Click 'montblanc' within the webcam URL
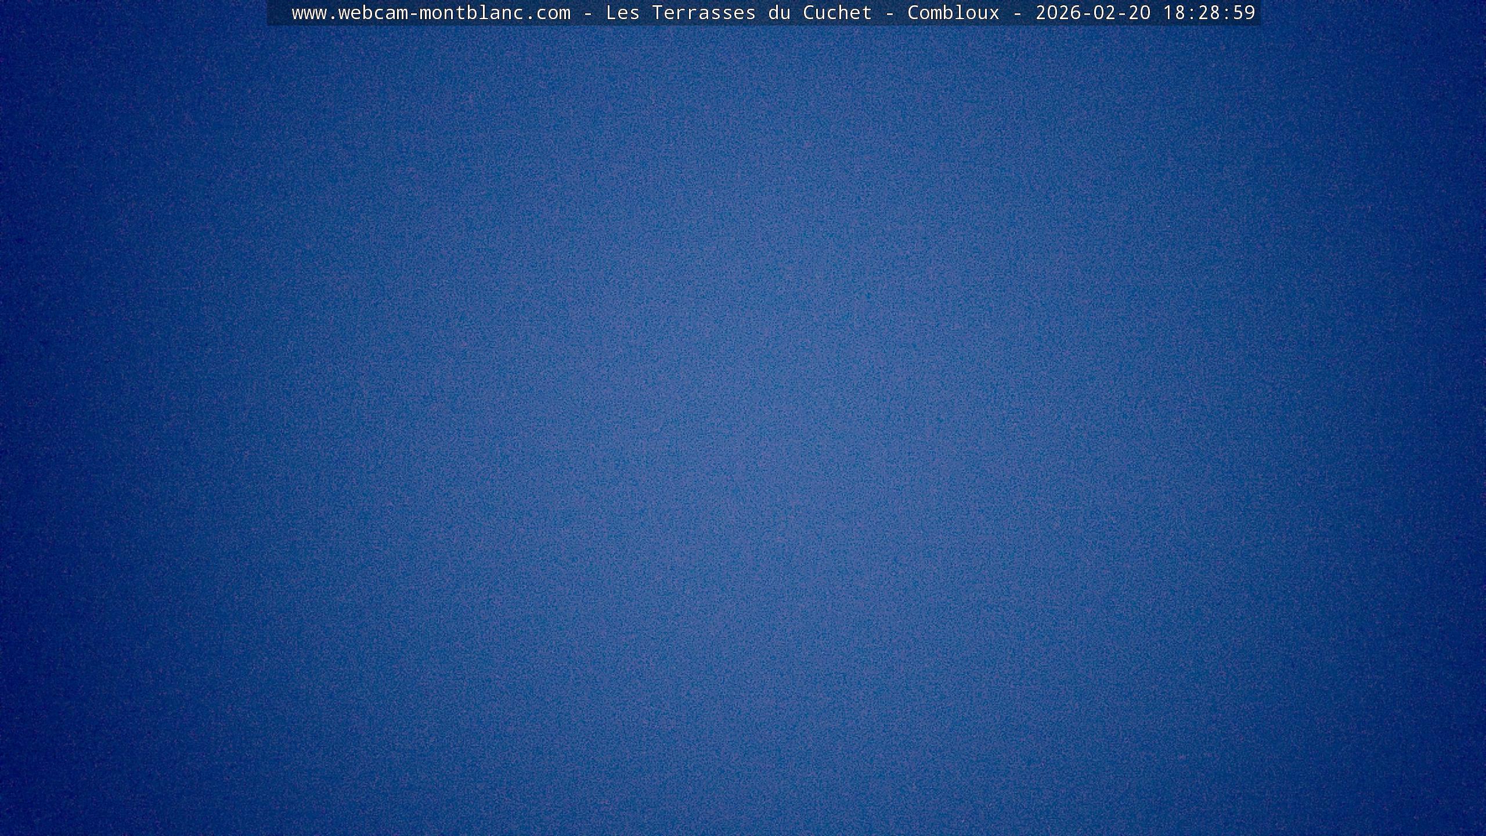This screenshot has width=1486, height=836. click(471, 13)
